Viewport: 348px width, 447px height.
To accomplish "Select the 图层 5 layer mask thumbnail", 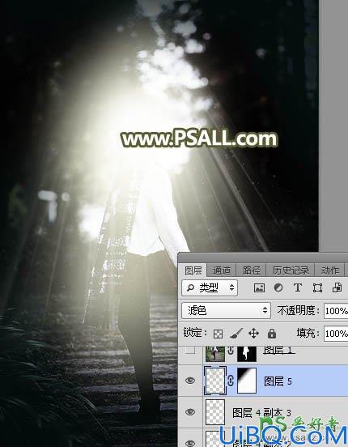I will (247, 381).
